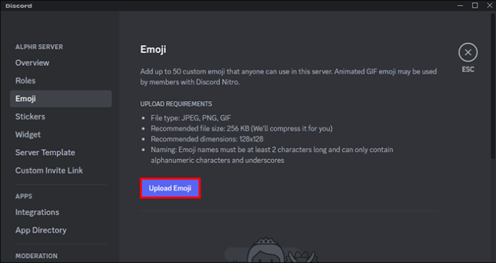Click the Upload Emoji button
This screenshot has width=496, height=263.
point(170,188)
